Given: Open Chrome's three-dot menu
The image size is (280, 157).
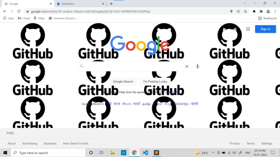Looking at the screenshot, I should [x=275, y=11].
